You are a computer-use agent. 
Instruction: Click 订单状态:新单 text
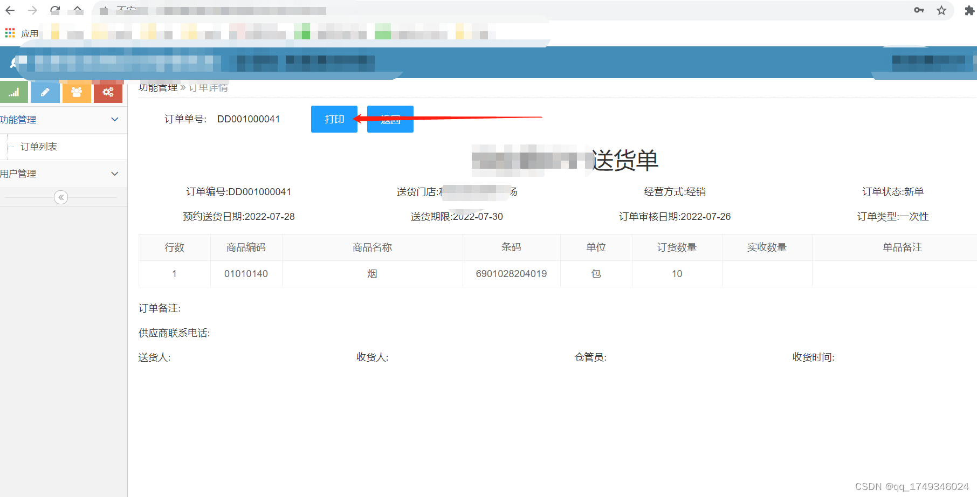pyautogui.click(x=893, y=192)
